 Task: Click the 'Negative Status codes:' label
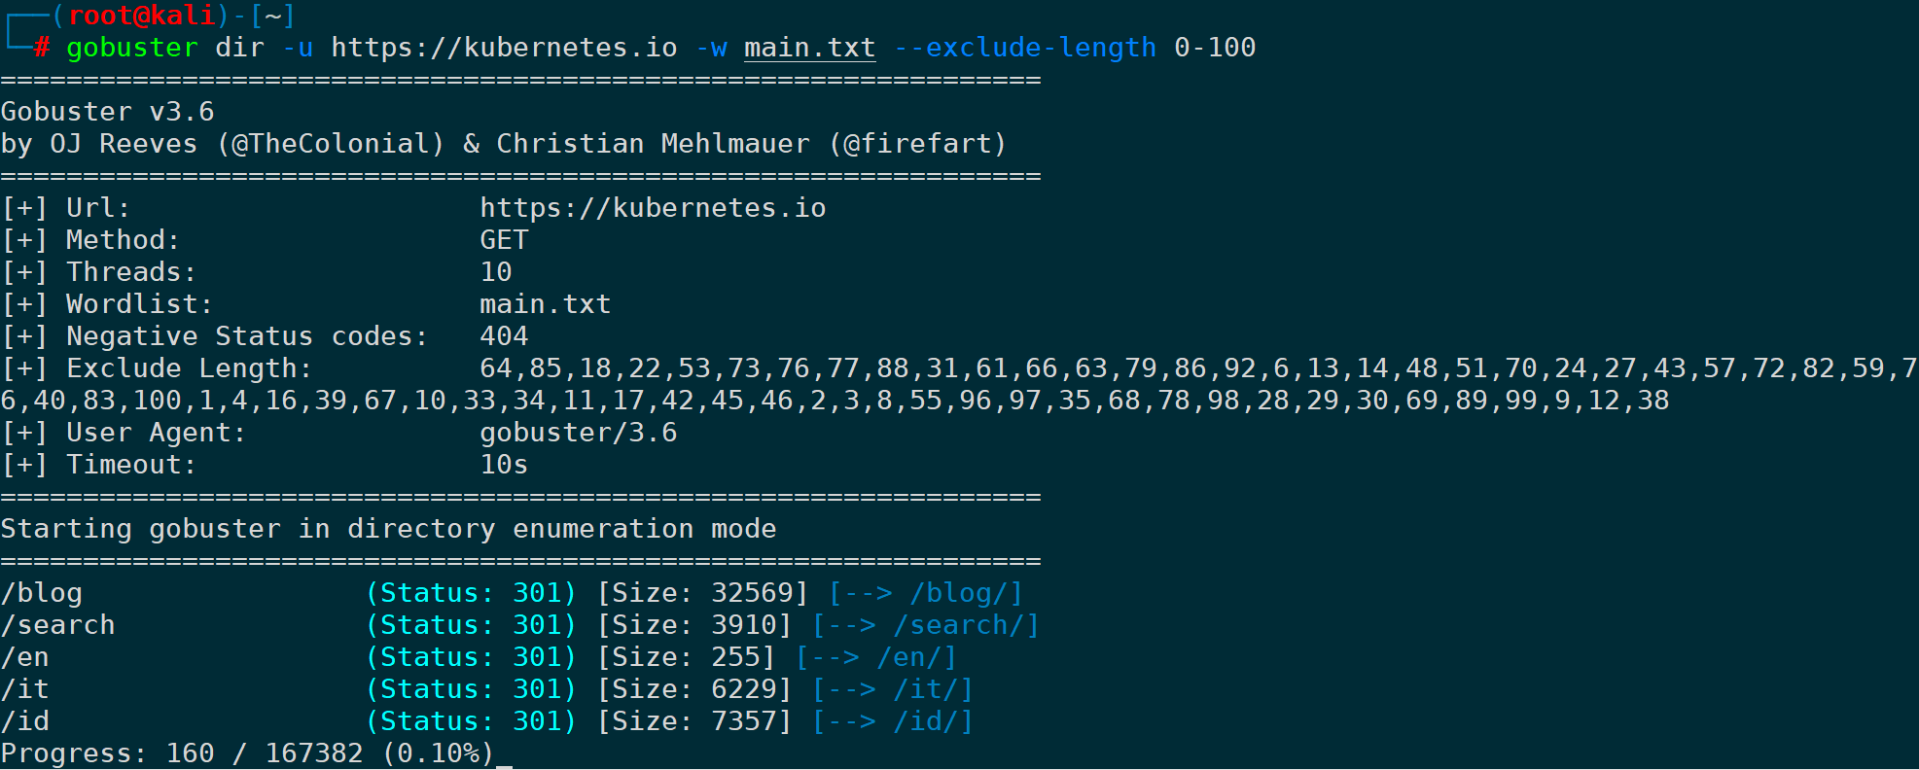click(x=247, y=336)
